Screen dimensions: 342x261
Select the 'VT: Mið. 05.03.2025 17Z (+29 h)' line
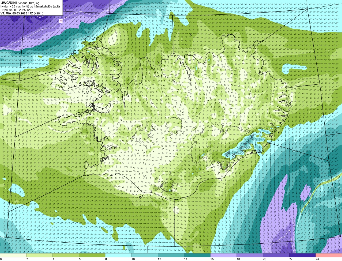22,13
